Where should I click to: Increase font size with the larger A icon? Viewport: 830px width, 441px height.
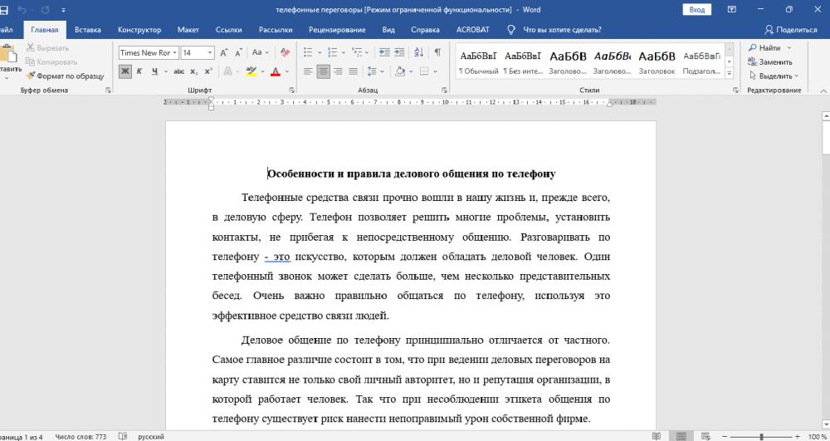click(x=225, y=52)
